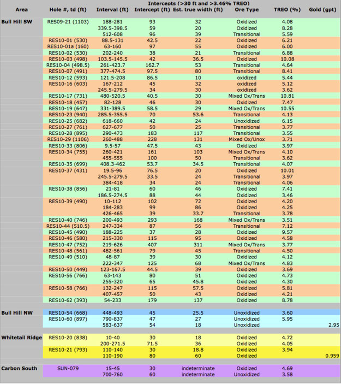The image size is (341, 384).
Task: Select the Mixed Ox/Unox ore type cell
Action: point(247,139)
